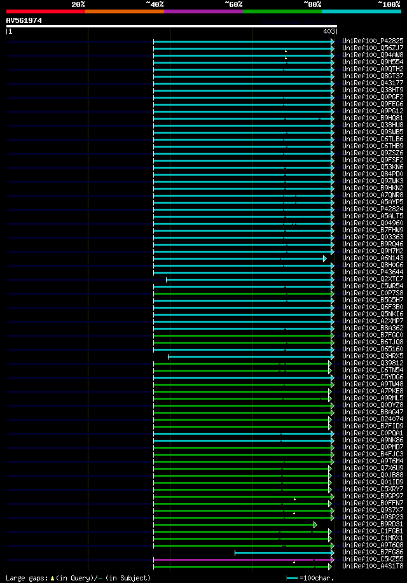
Task: Click the start tick of UniRef100_Q2XTC7 alignment
Action: [x=167, y=279]
